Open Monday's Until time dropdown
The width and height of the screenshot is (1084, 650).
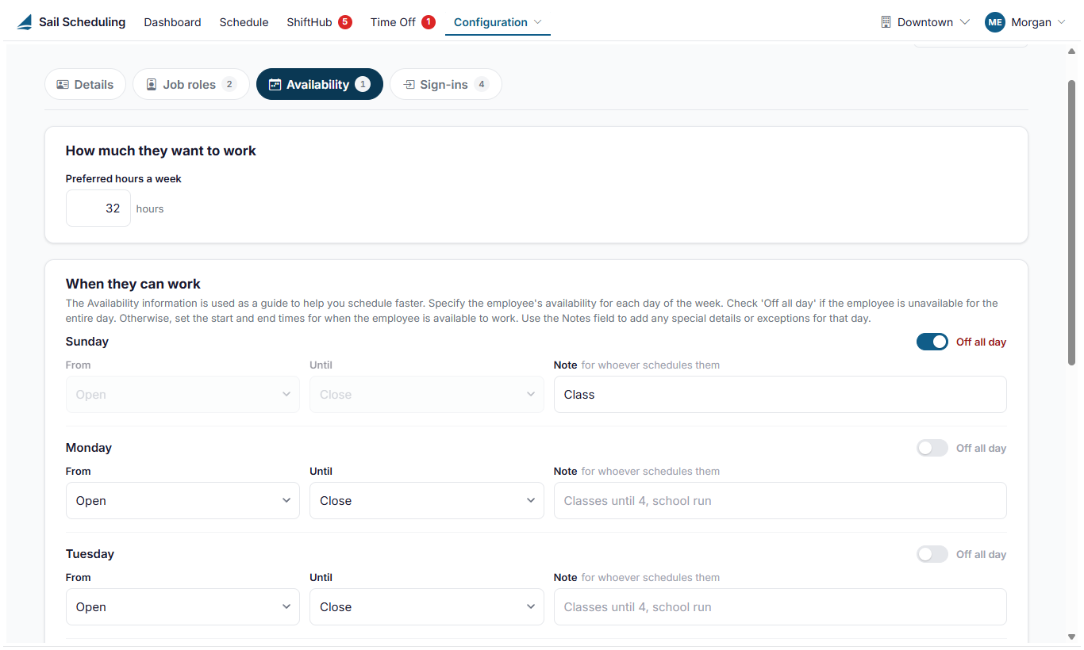pos(427,501)
